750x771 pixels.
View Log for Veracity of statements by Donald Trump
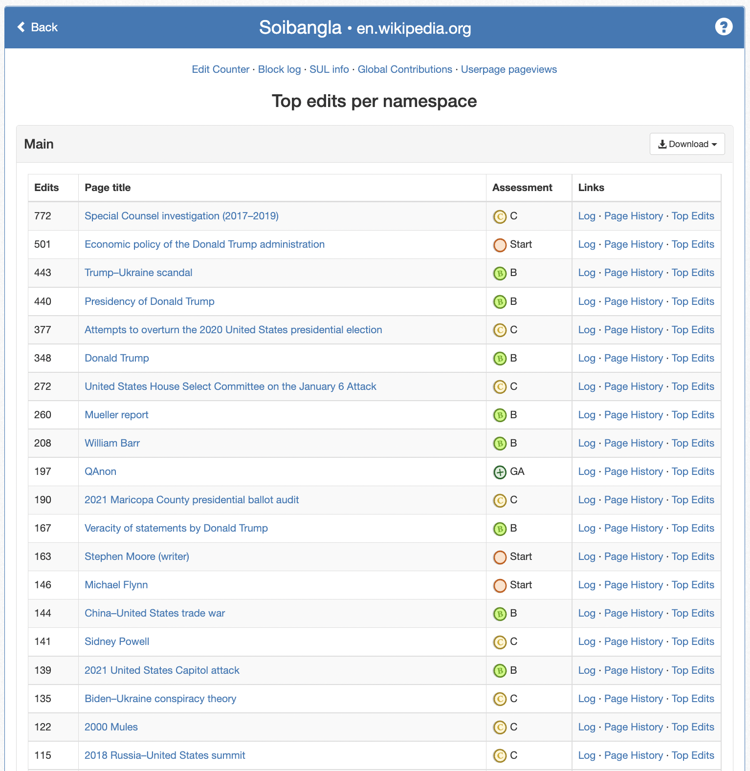point(587,528)
